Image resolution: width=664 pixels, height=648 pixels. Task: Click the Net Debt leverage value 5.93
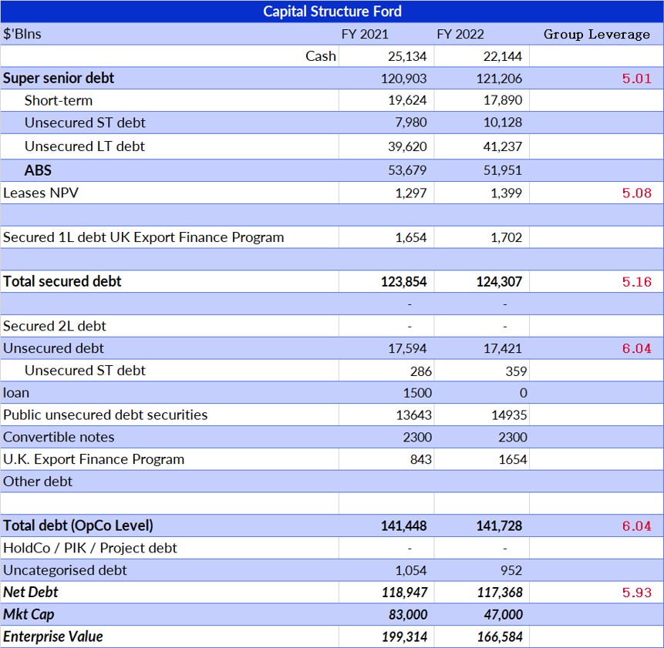[636, 593]
